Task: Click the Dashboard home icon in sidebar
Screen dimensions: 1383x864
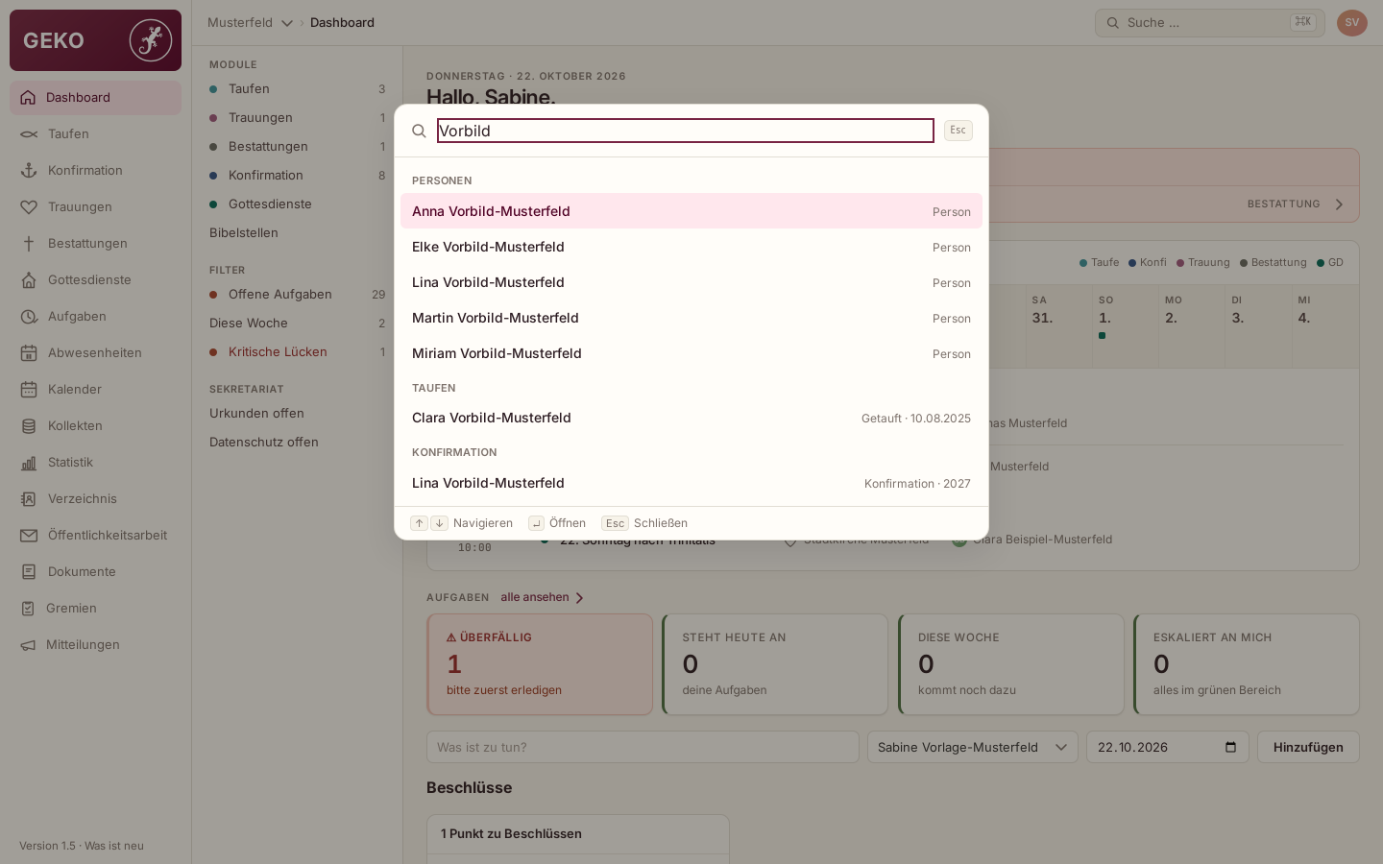Action: tap(28, 97)
